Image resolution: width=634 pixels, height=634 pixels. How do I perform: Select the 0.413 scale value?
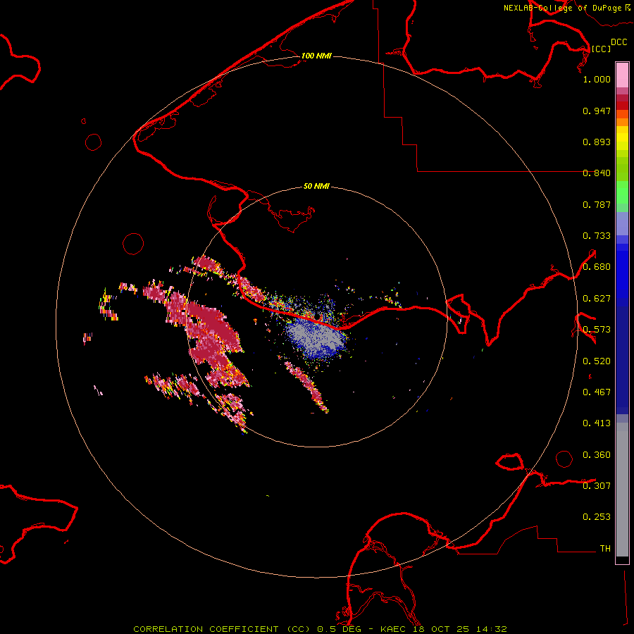point(597,423)
